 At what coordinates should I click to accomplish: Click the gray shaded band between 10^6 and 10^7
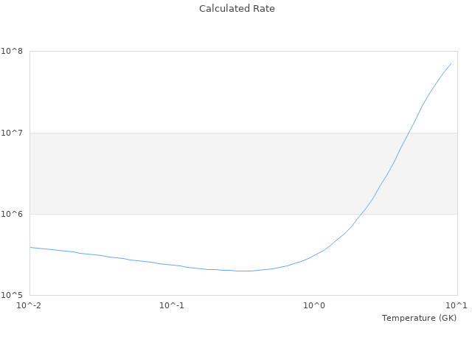tap(184, 173)
